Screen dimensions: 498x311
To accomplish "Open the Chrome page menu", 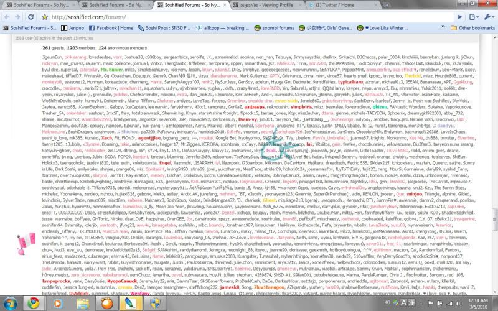I will (473, 17).
